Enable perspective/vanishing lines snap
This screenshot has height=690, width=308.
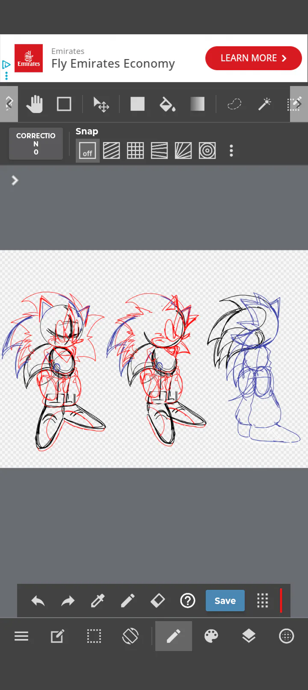(160, 151)
